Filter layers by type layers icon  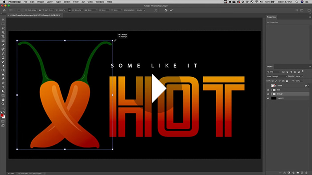pyautogui.click(x=291, y=72)
